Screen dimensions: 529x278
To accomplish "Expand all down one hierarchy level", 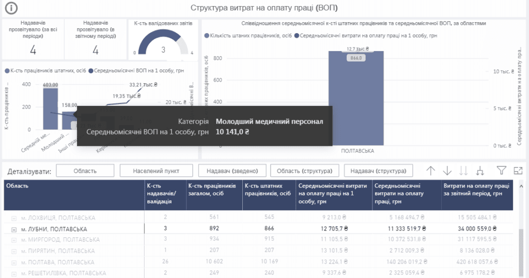I will point(480,171).
